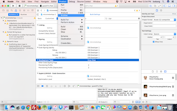Open the Project navigator folder icon
This screenshot has height=111, width=177.
click(3, 11)
